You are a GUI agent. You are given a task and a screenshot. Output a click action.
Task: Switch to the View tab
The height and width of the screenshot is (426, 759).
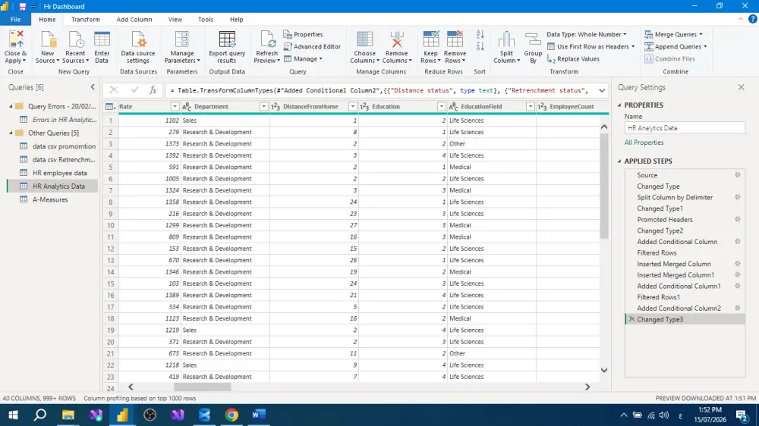(x=175, y=20)
